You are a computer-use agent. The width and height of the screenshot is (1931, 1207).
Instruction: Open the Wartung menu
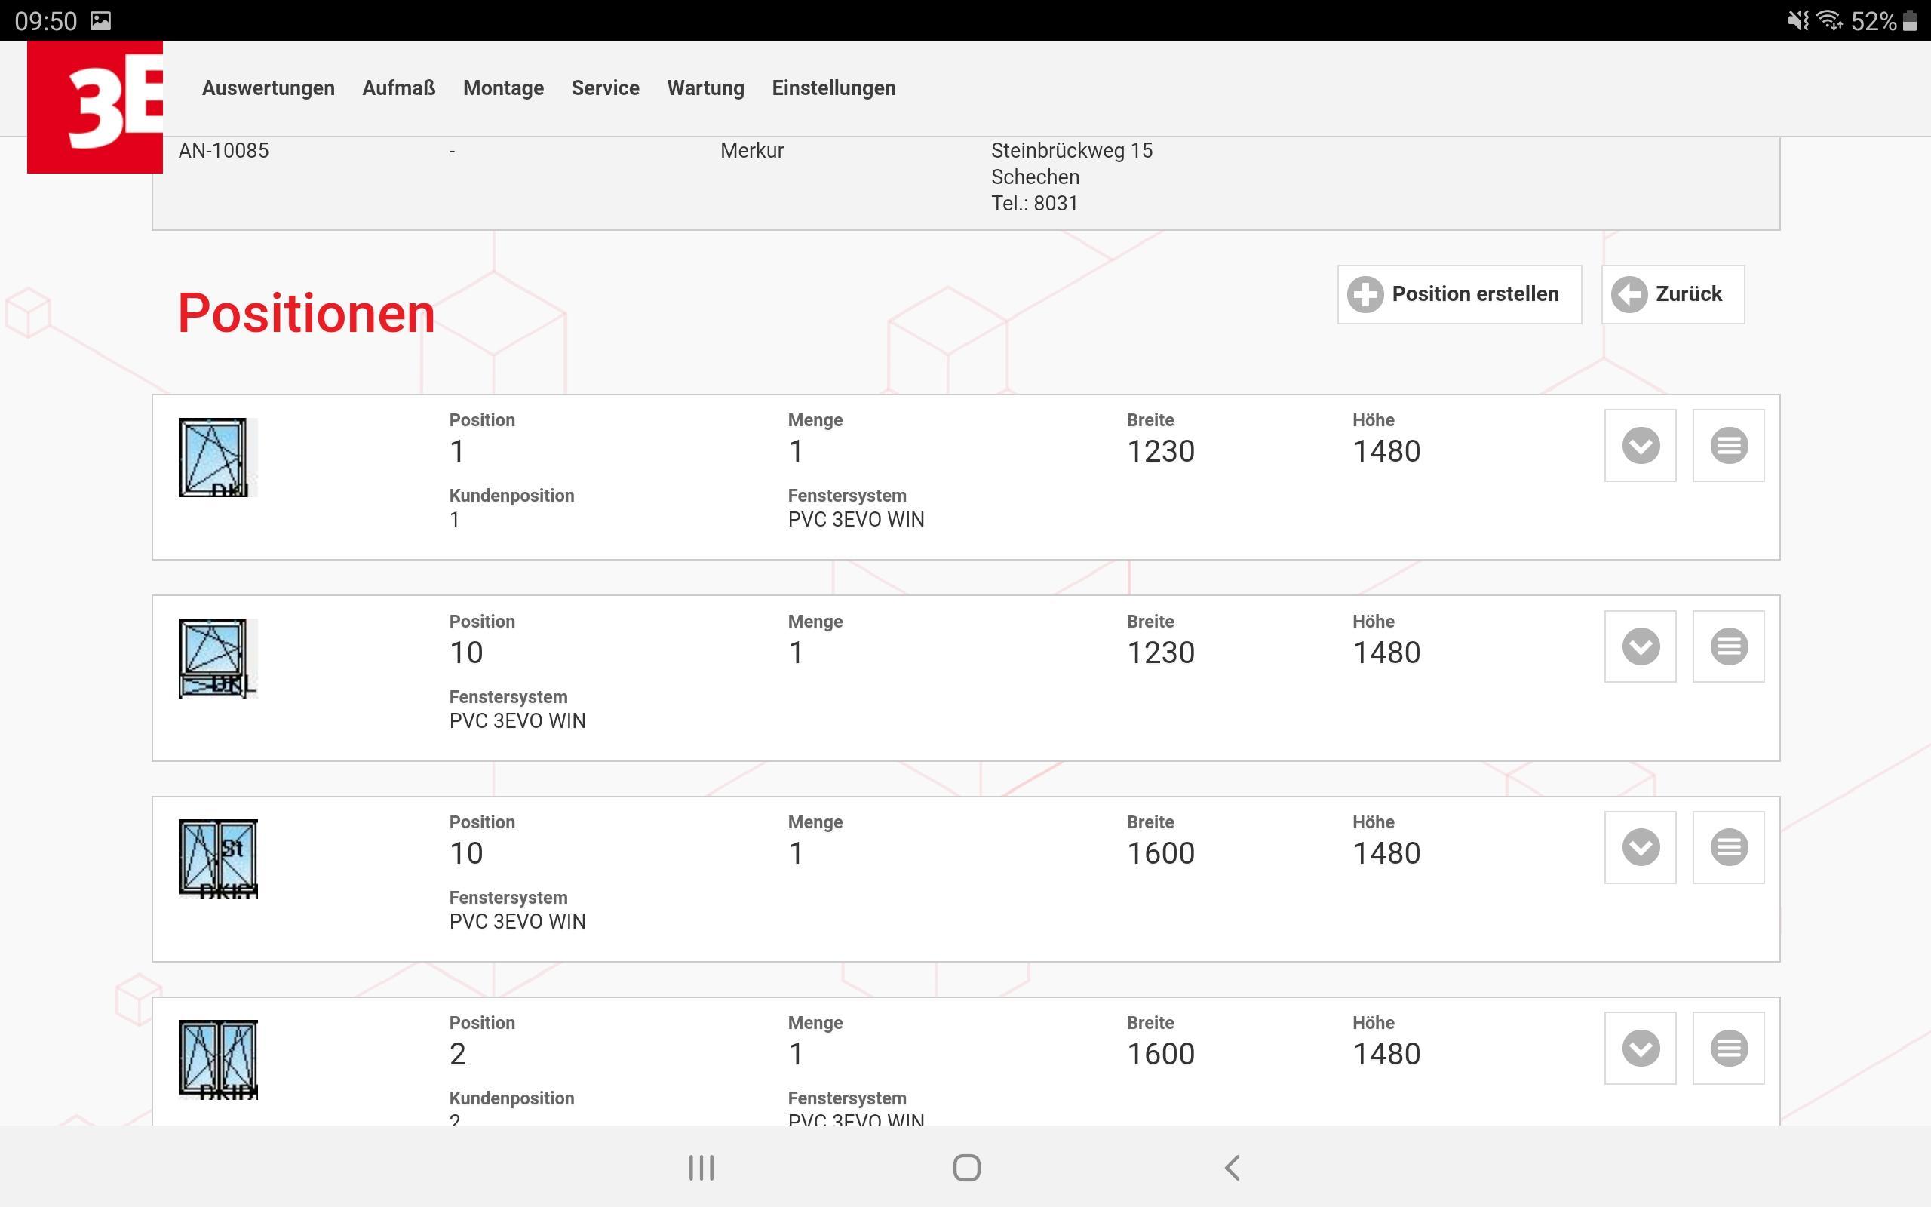[x=705, y=88]
